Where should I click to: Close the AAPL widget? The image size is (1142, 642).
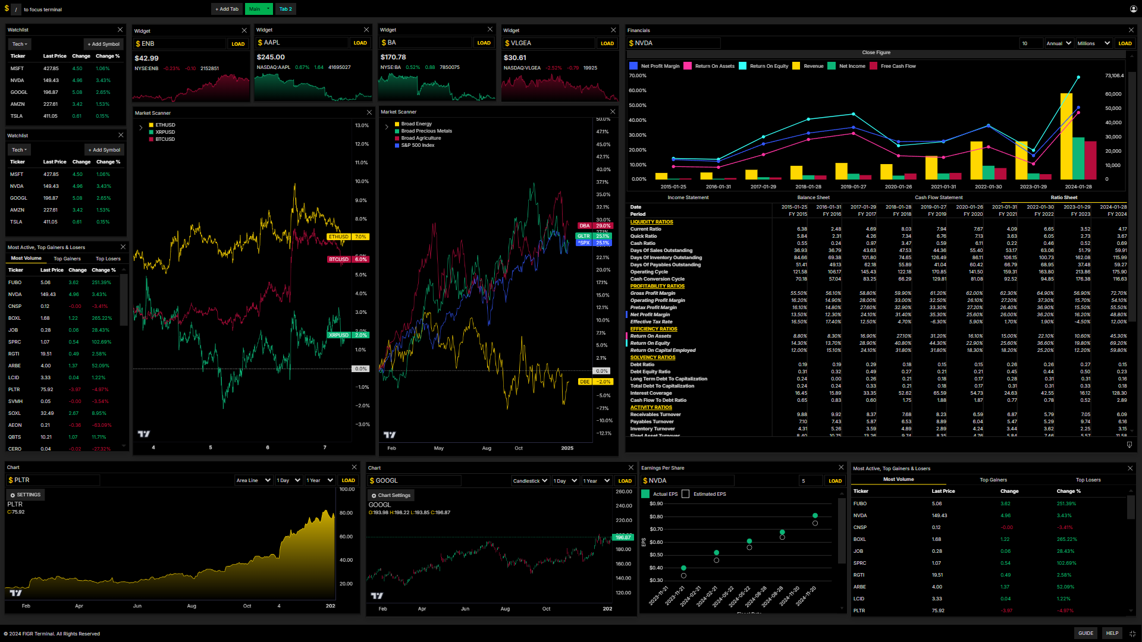click(x=366, y=30)
